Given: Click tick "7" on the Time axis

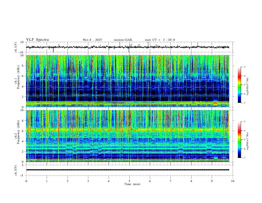Looking at the screenshot, I should point(171,181).
